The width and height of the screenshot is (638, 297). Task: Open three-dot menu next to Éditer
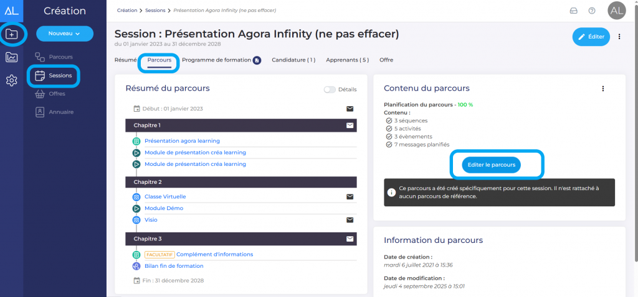pyautogui.click(x=619, y=37)
